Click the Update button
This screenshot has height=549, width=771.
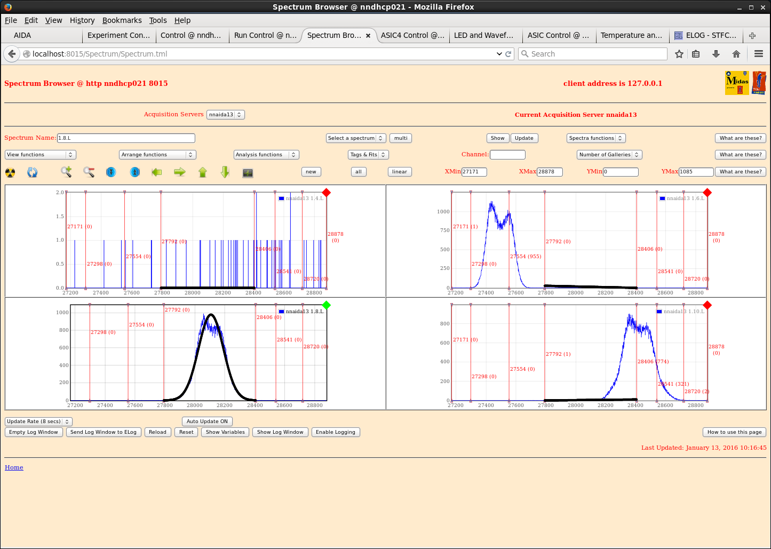tap(524, 138)
